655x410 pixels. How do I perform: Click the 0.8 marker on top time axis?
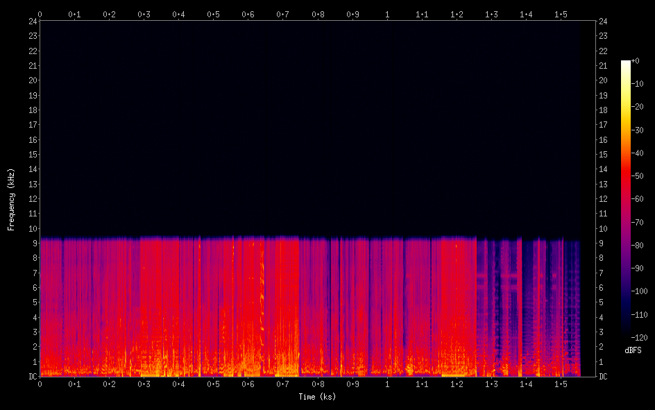(x=317, y=14)
